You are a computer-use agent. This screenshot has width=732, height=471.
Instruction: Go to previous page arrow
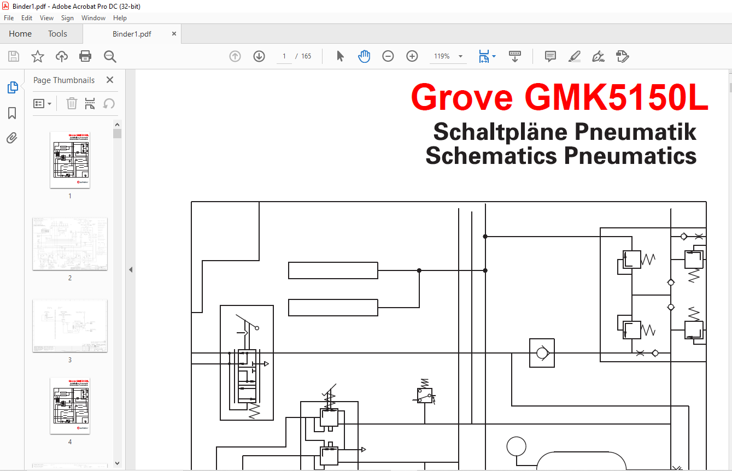(235, 56)
